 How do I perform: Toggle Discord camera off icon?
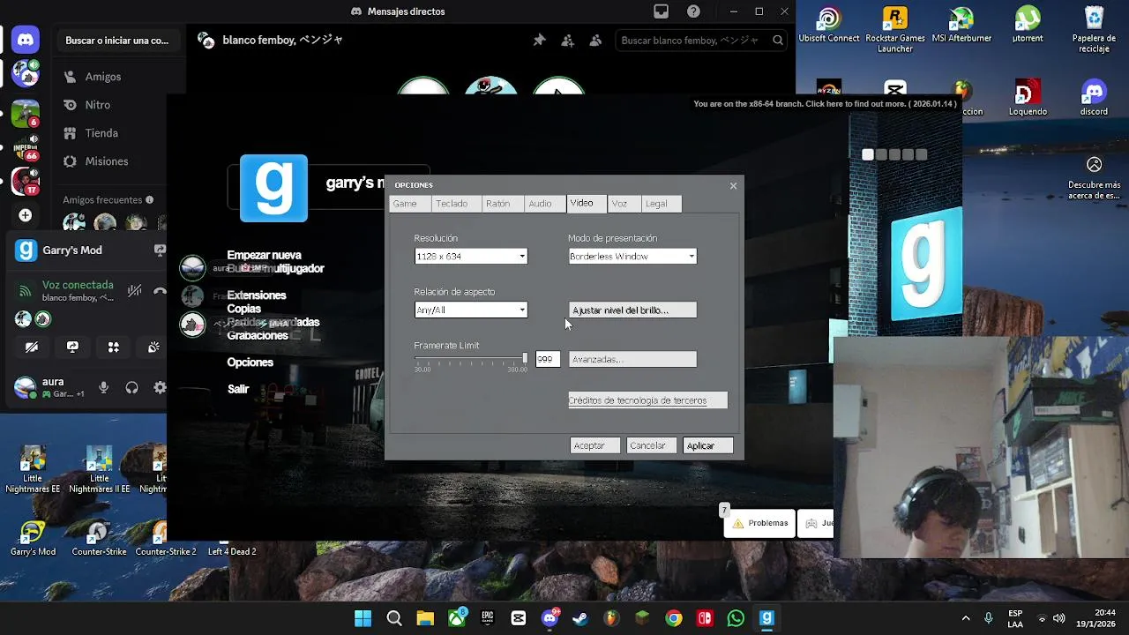32,347
